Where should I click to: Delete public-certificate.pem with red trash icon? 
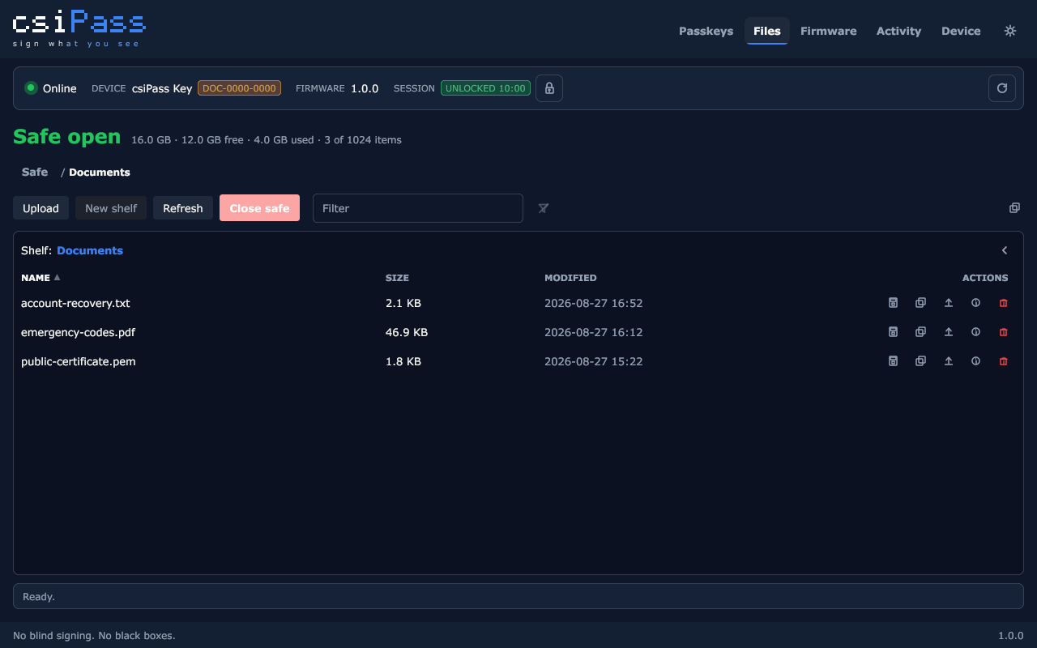(x=1003, y=361)
